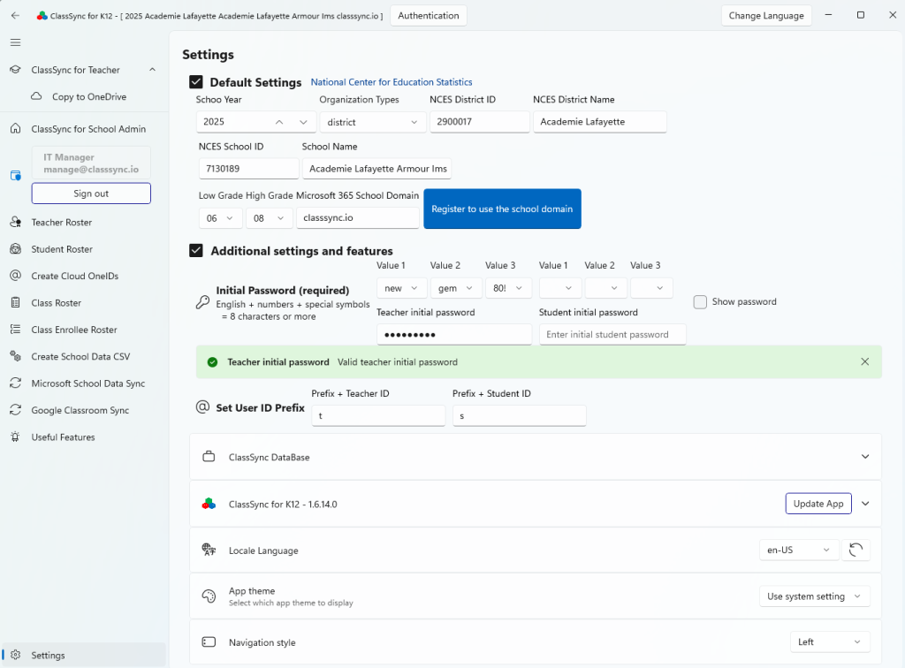Click the Authentication button in title bar
This screenshot has height=668, width=905.
click(x=429, y=16)
